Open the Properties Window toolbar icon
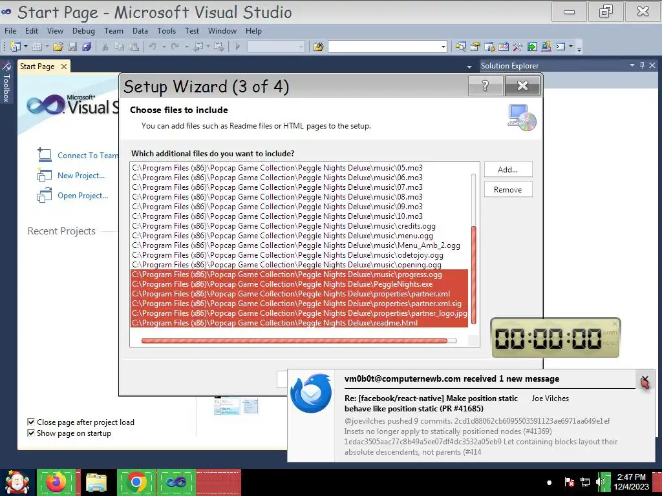Screen dimensions: 662x496 [475, 46]
